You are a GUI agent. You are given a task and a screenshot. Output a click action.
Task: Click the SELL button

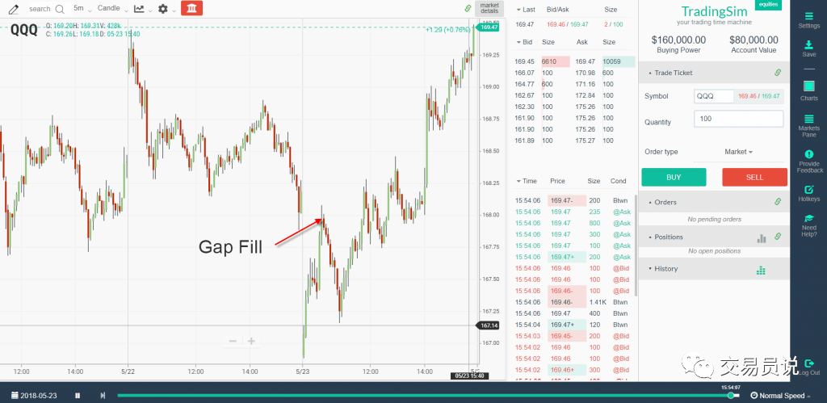click(755, 177)
